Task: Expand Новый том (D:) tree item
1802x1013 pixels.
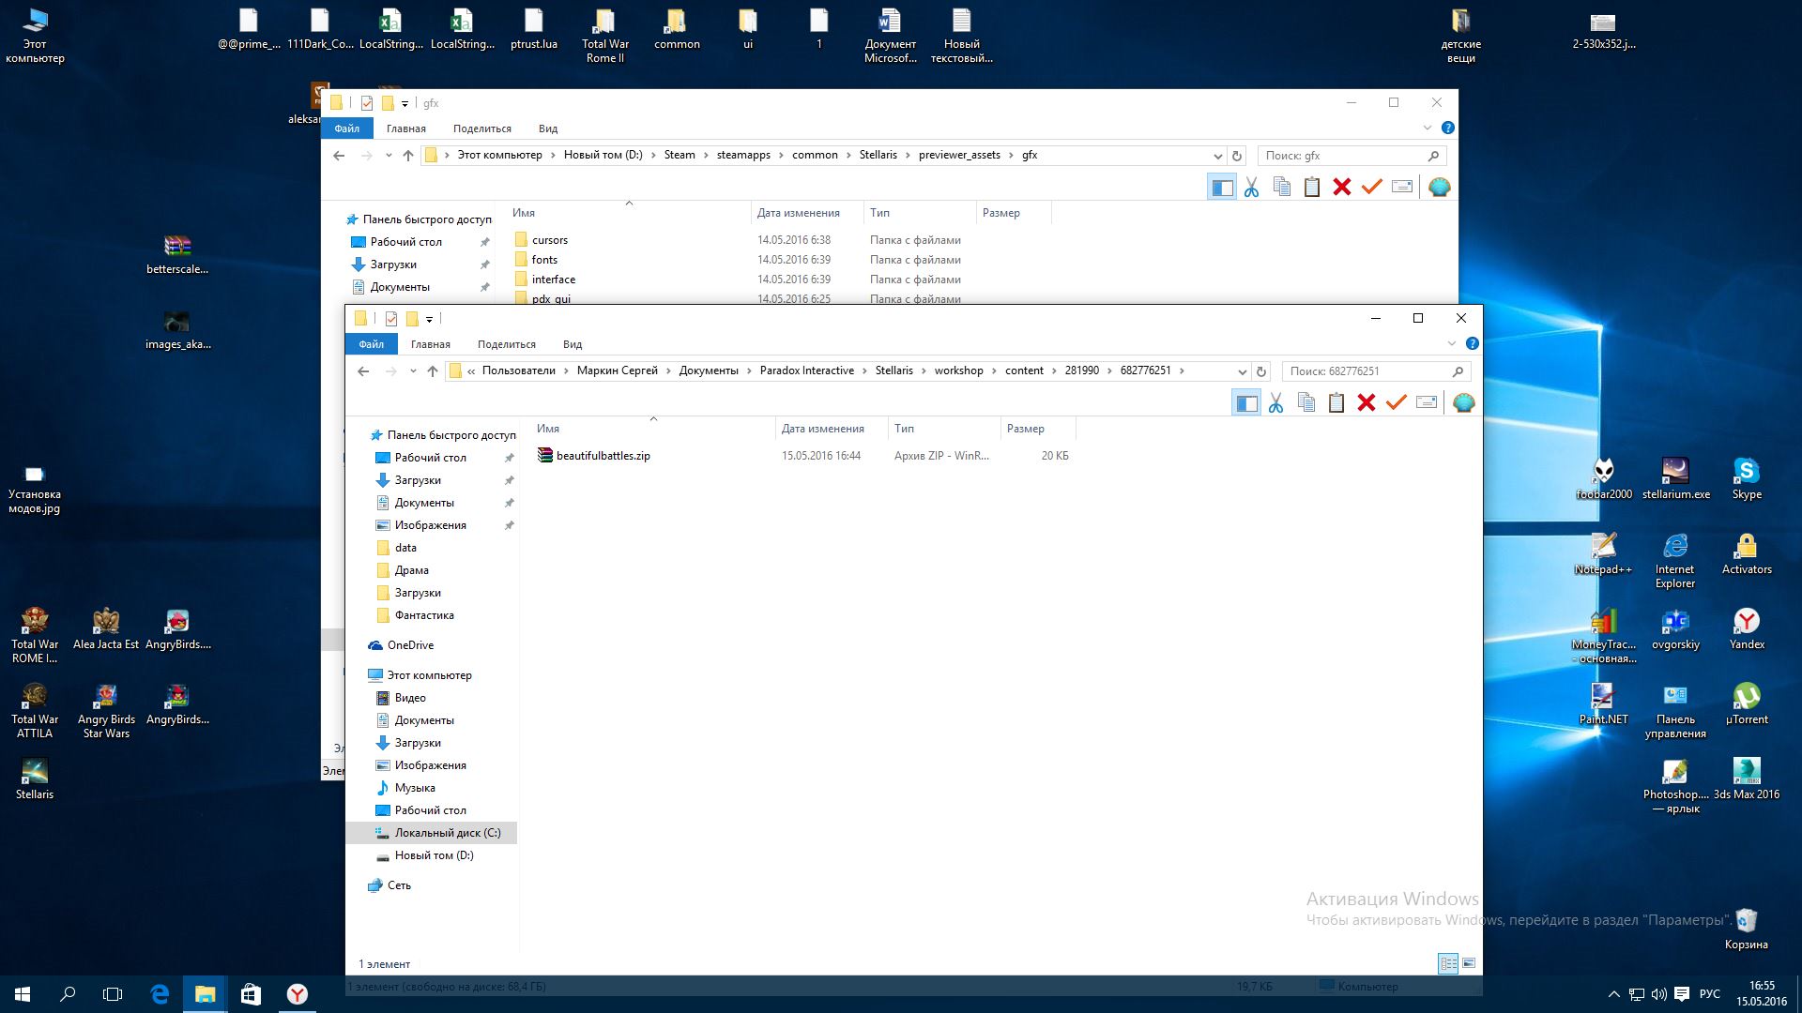Action: pos(366,854)
